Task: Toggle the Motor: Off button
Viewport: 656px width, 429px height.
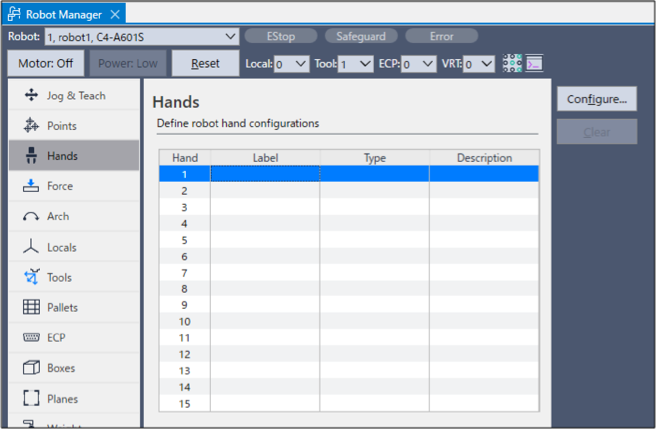Action: (46, 63)
